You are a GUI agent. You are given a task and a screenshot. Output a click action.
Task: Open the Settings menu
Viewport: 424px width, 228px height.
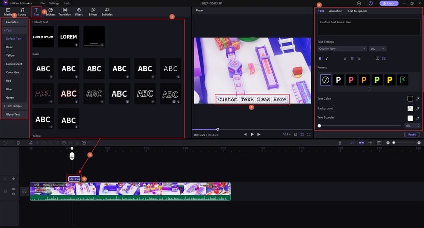(53, 3)
